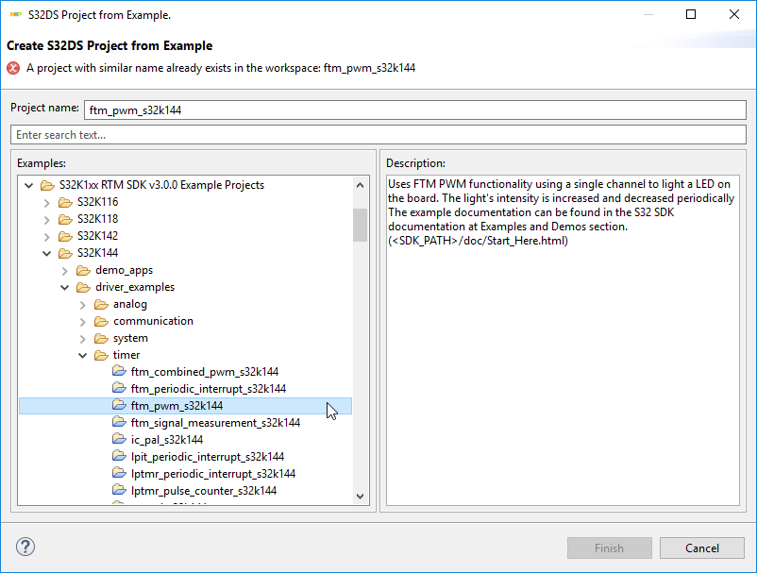
Task: Collapse the S32K144 tree node
Action: (47, 253)
